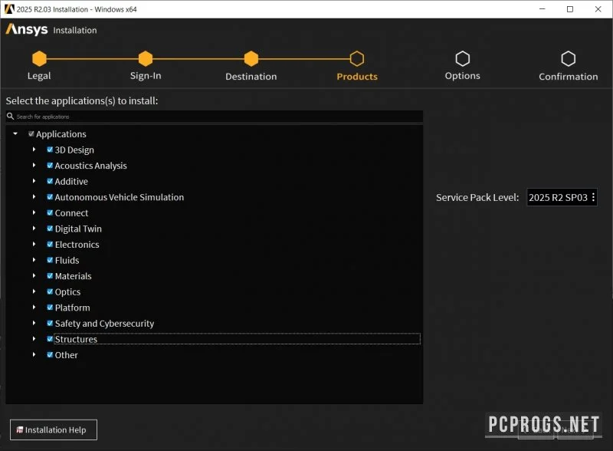Uncheck the Fluids checkbox
Viewport: 613px width, 451px height.
pos(50,259)
